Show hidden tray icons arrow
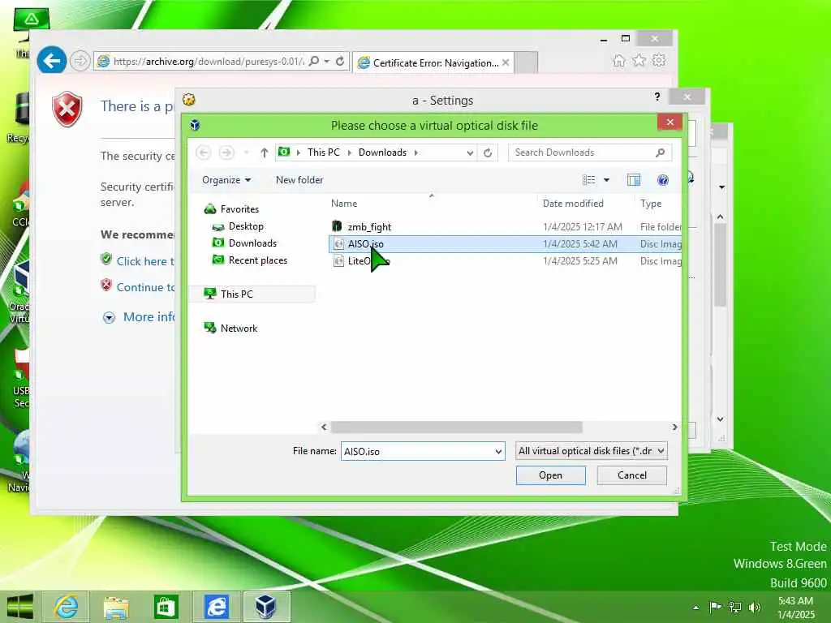831x623 pixels. point(695,608)
